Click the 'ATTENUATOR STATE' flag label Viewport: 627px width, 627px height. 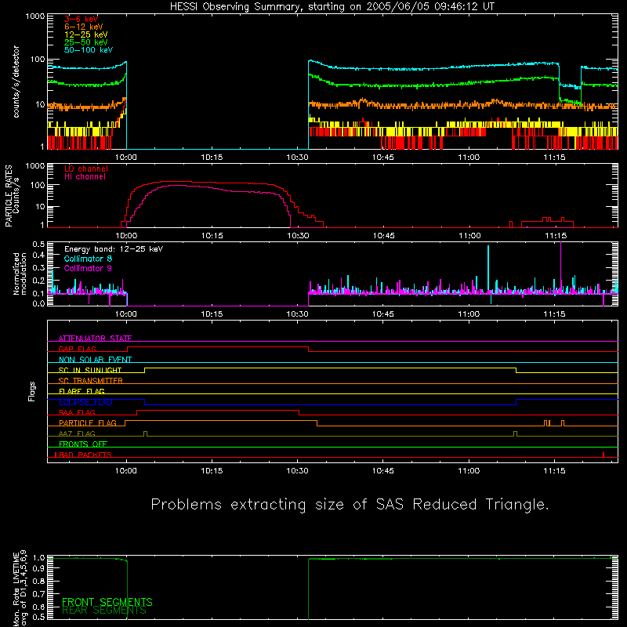pos(95,339)
